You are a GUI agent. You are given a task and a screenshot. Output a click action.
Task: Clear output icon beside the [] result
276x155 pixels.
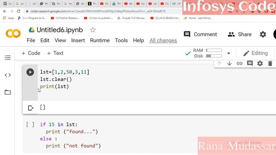[31, 108]
